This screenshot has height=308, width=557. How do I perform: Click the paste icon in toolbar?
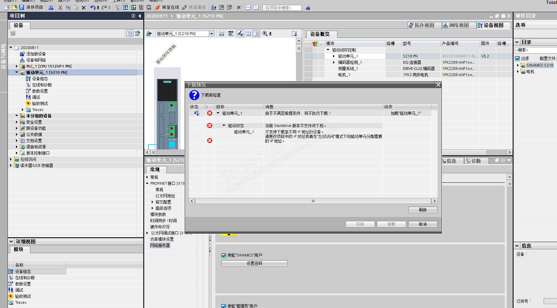click(76, 7)
